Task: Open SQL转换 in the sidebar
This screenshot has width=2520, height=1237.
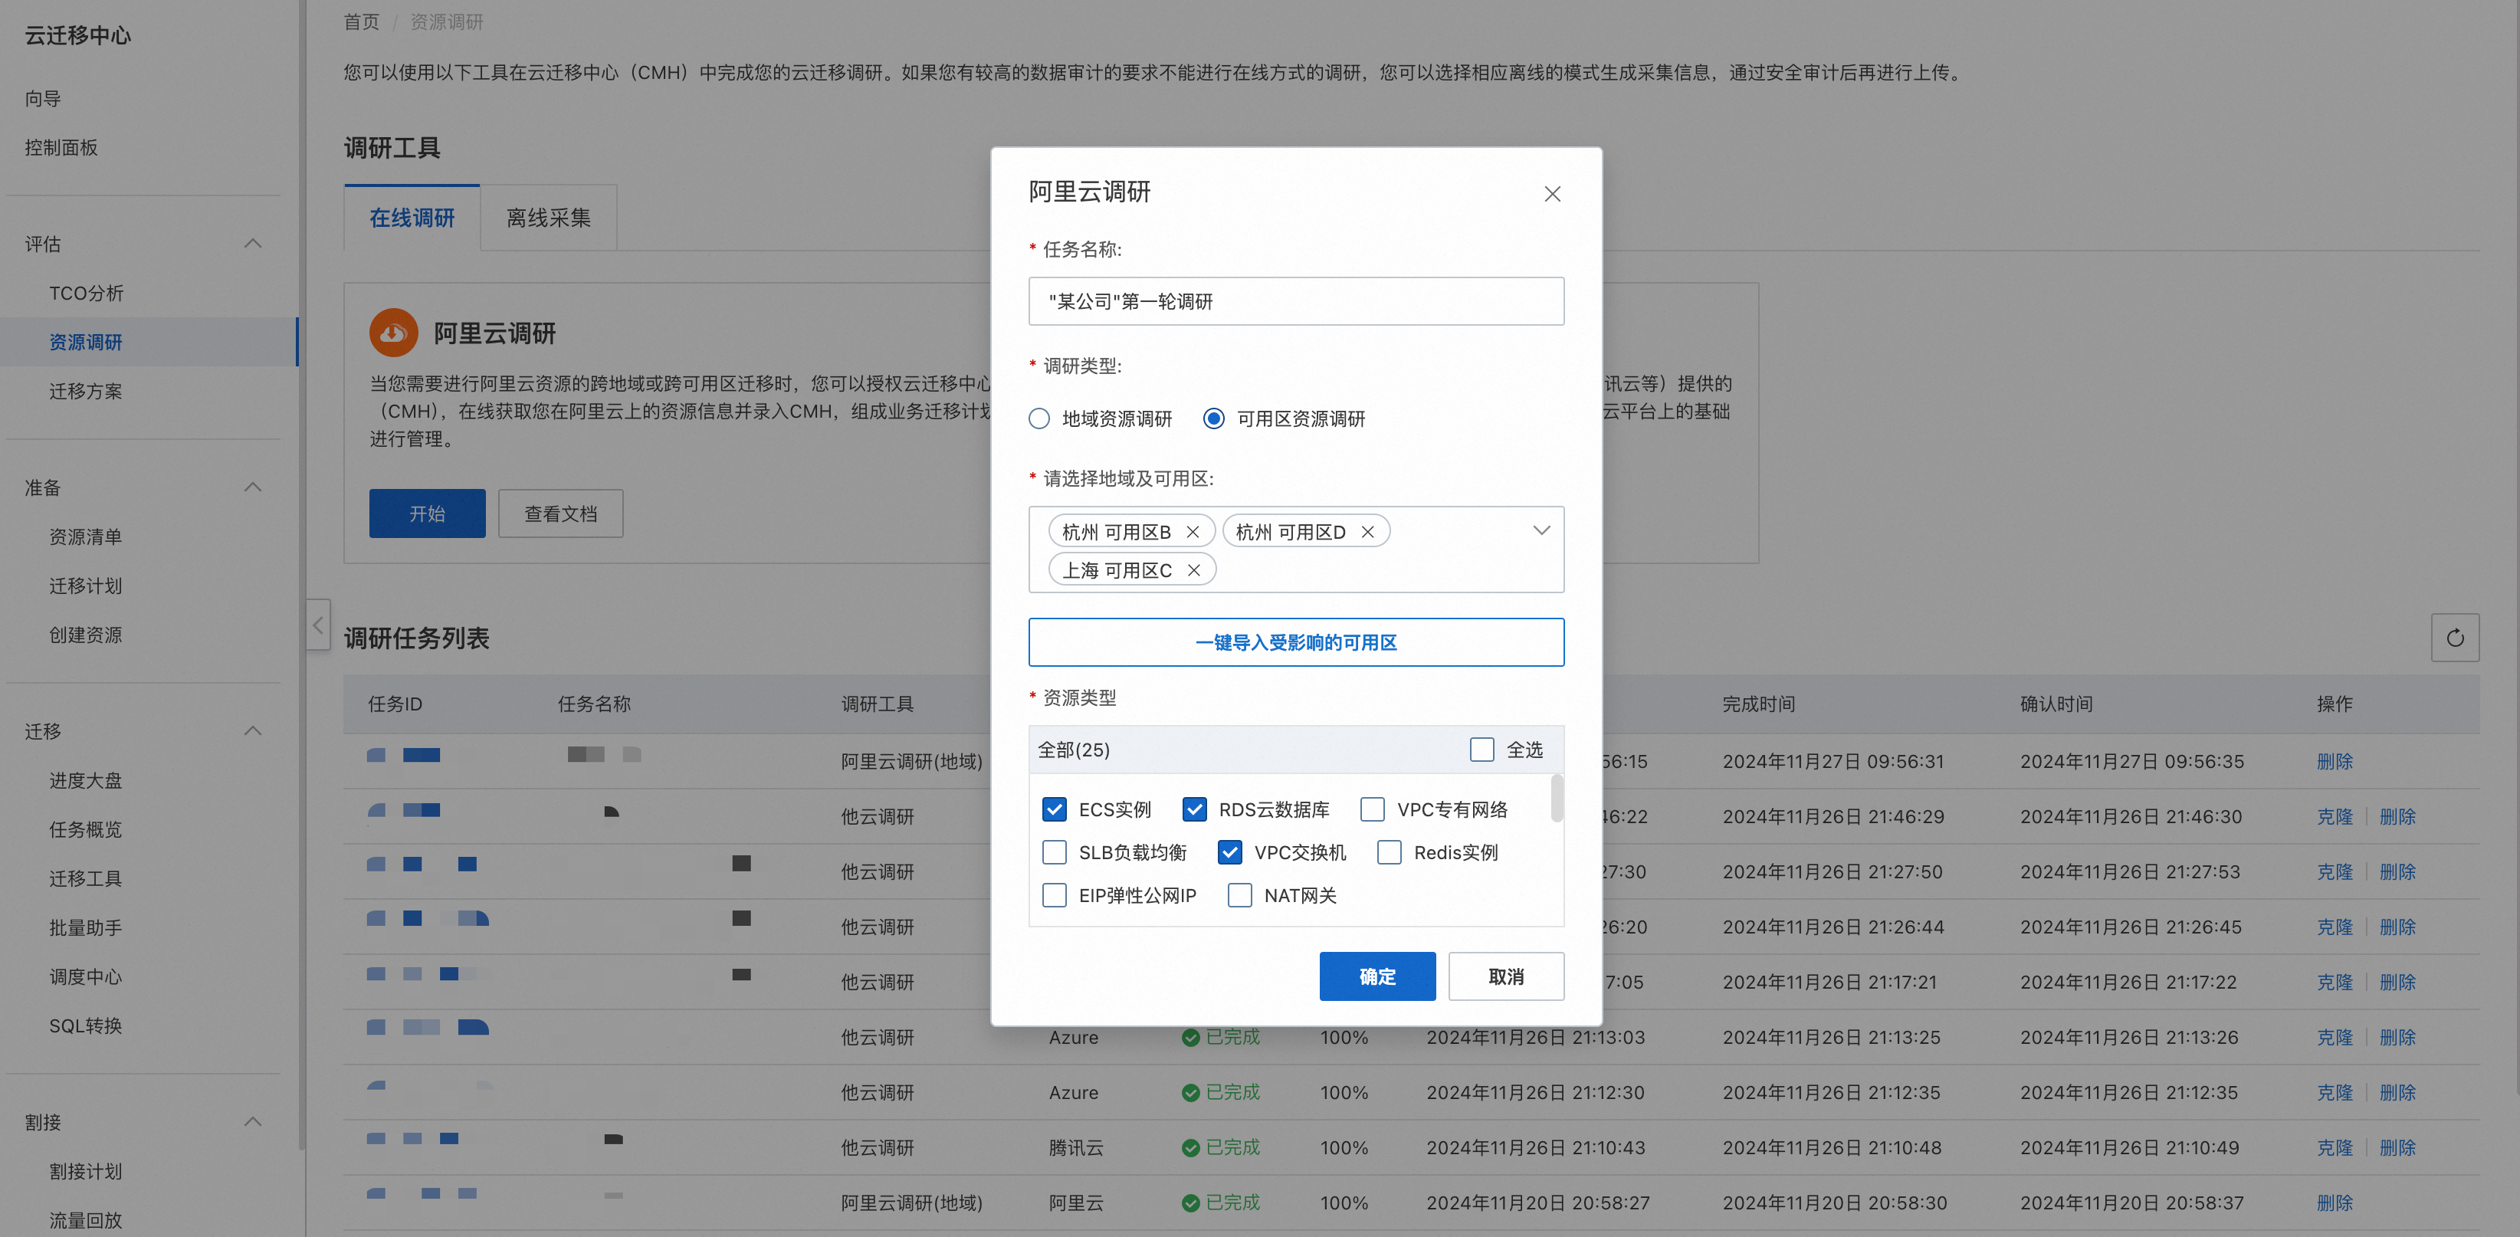Action: [86, 1025]
